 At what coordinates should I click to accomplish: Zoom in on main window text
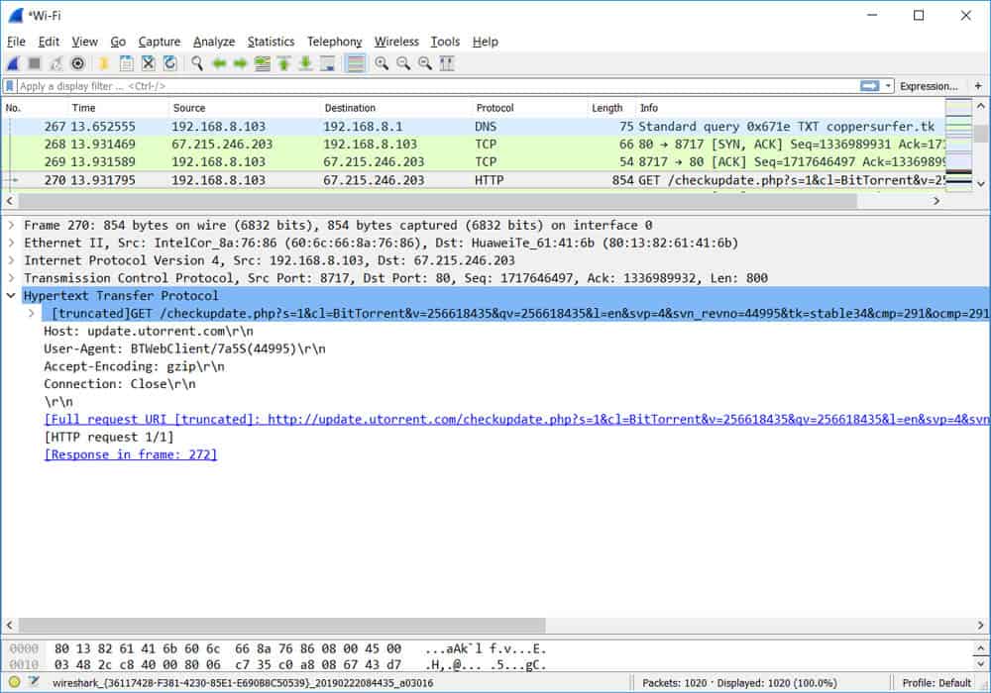(382, 63)
